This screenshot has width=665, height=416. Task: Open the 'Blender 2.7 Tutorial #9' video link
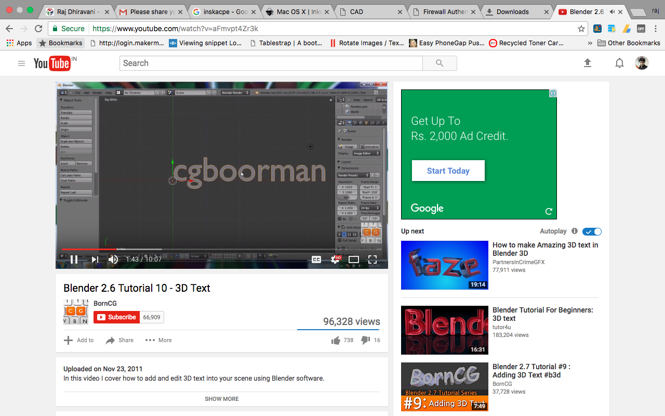tap(531, 371)
